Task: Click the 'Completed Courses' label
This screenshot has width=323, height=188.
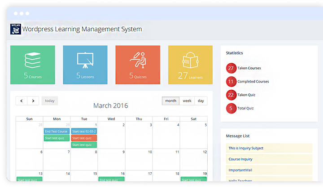Action: 253,82
